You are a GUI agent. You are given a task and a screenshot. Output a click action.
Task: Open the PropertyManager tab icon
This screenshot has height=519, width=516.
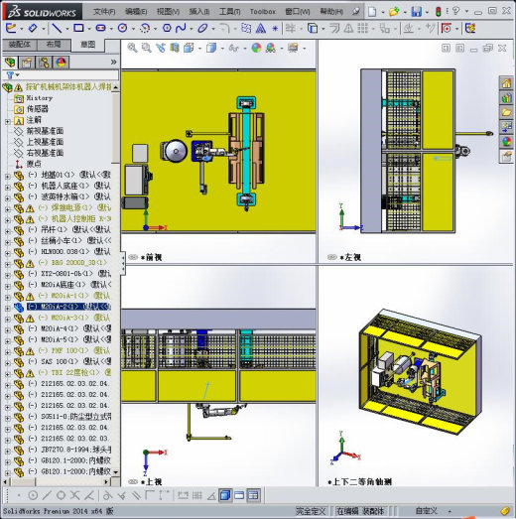(27, 63)
